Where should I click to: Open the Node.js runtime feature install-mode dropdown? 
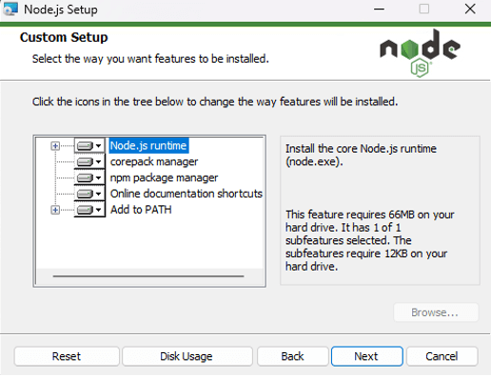coord(89,146)
